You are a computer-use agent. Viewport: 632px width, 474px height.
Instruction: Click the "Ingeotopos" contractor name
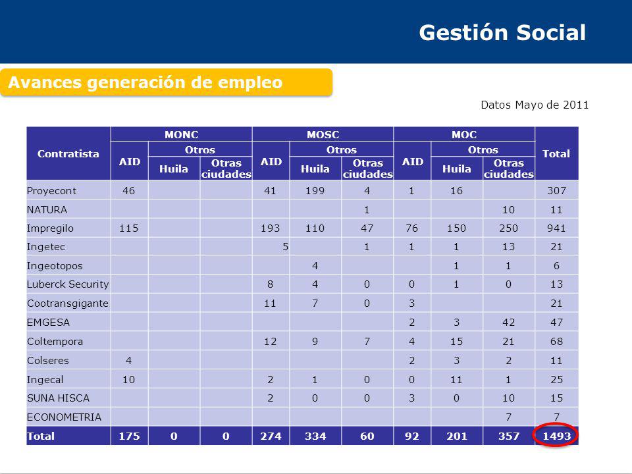[x=55, y=266]
